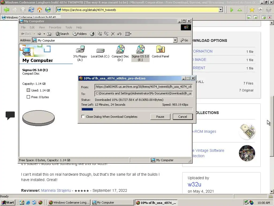Image resolution: width=274 pixels, height=206 pixels.
Task: Open browser Favorites star icon
Action: coord(252,10)
